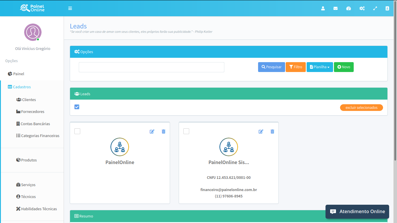Select the PainelOnline Sis... card checkbox
The height and width of the screenshot is (223, 397).
(x=186, y=131)
